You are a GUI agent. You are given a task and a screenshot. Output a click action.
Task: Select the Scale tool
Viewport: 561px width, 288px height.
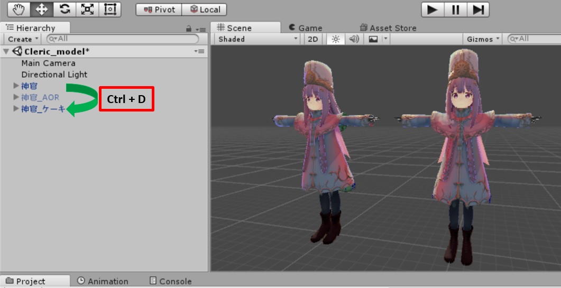87,9
